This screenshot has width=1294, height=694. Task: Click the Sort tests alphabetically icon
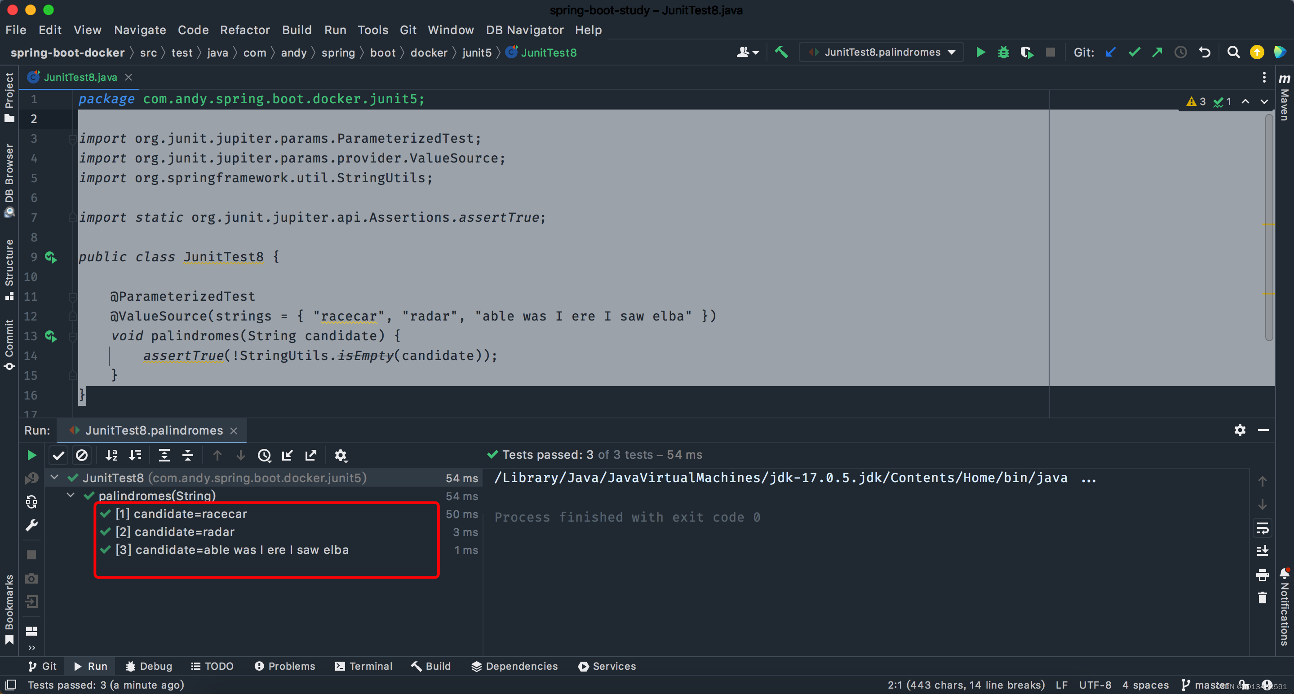point(111,456)
